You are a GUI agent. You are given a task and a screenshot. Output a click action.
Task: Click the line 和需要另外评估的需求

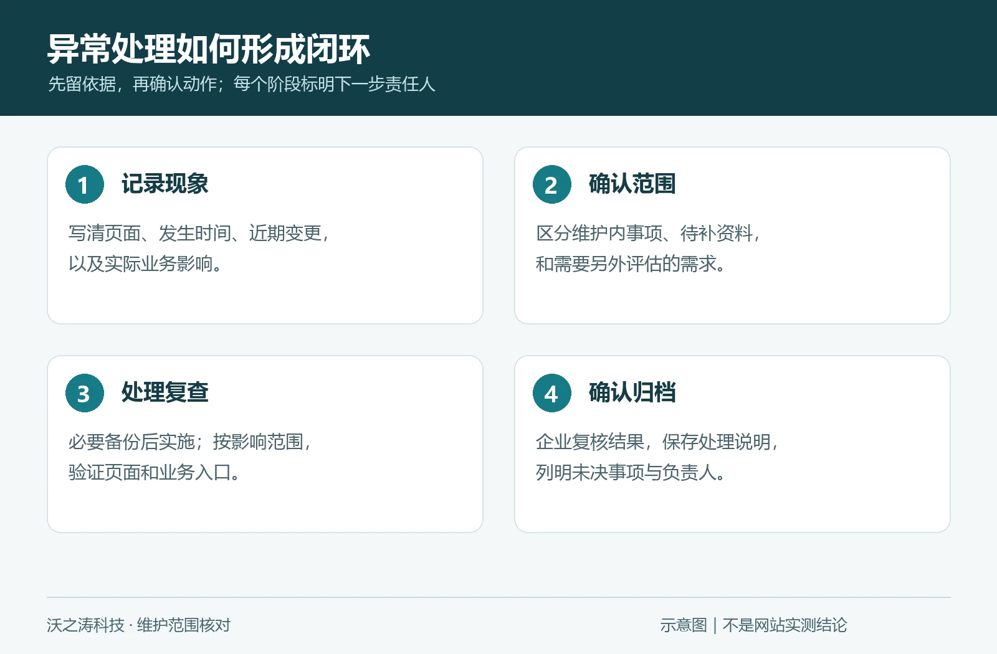(x=631, y=263)
